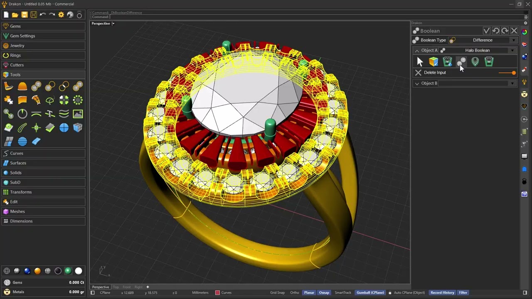The width and height of the screenshot is (532, 299).
Task: Disable Planar mode
Action: (309, 292)
